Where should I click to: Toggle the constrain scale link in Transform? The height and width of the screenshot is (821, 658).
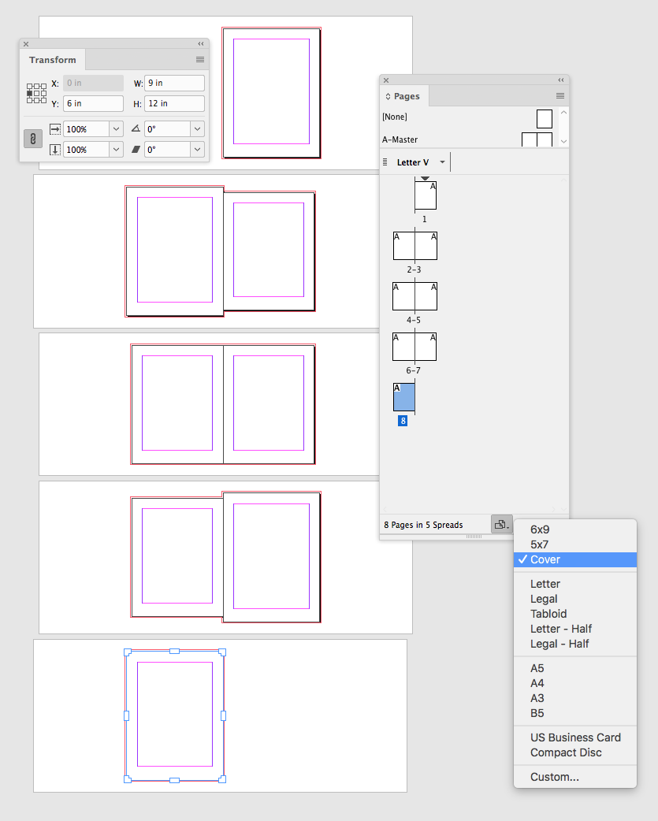[x=32, y=139]
